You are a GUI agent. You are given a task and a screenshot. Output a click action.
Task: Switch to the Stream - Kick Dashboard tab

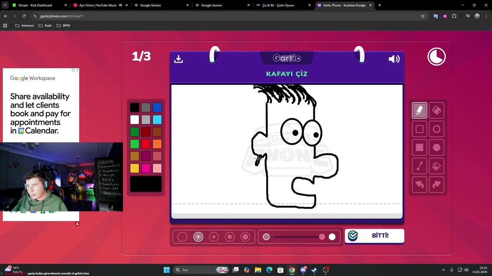(39, 5)
